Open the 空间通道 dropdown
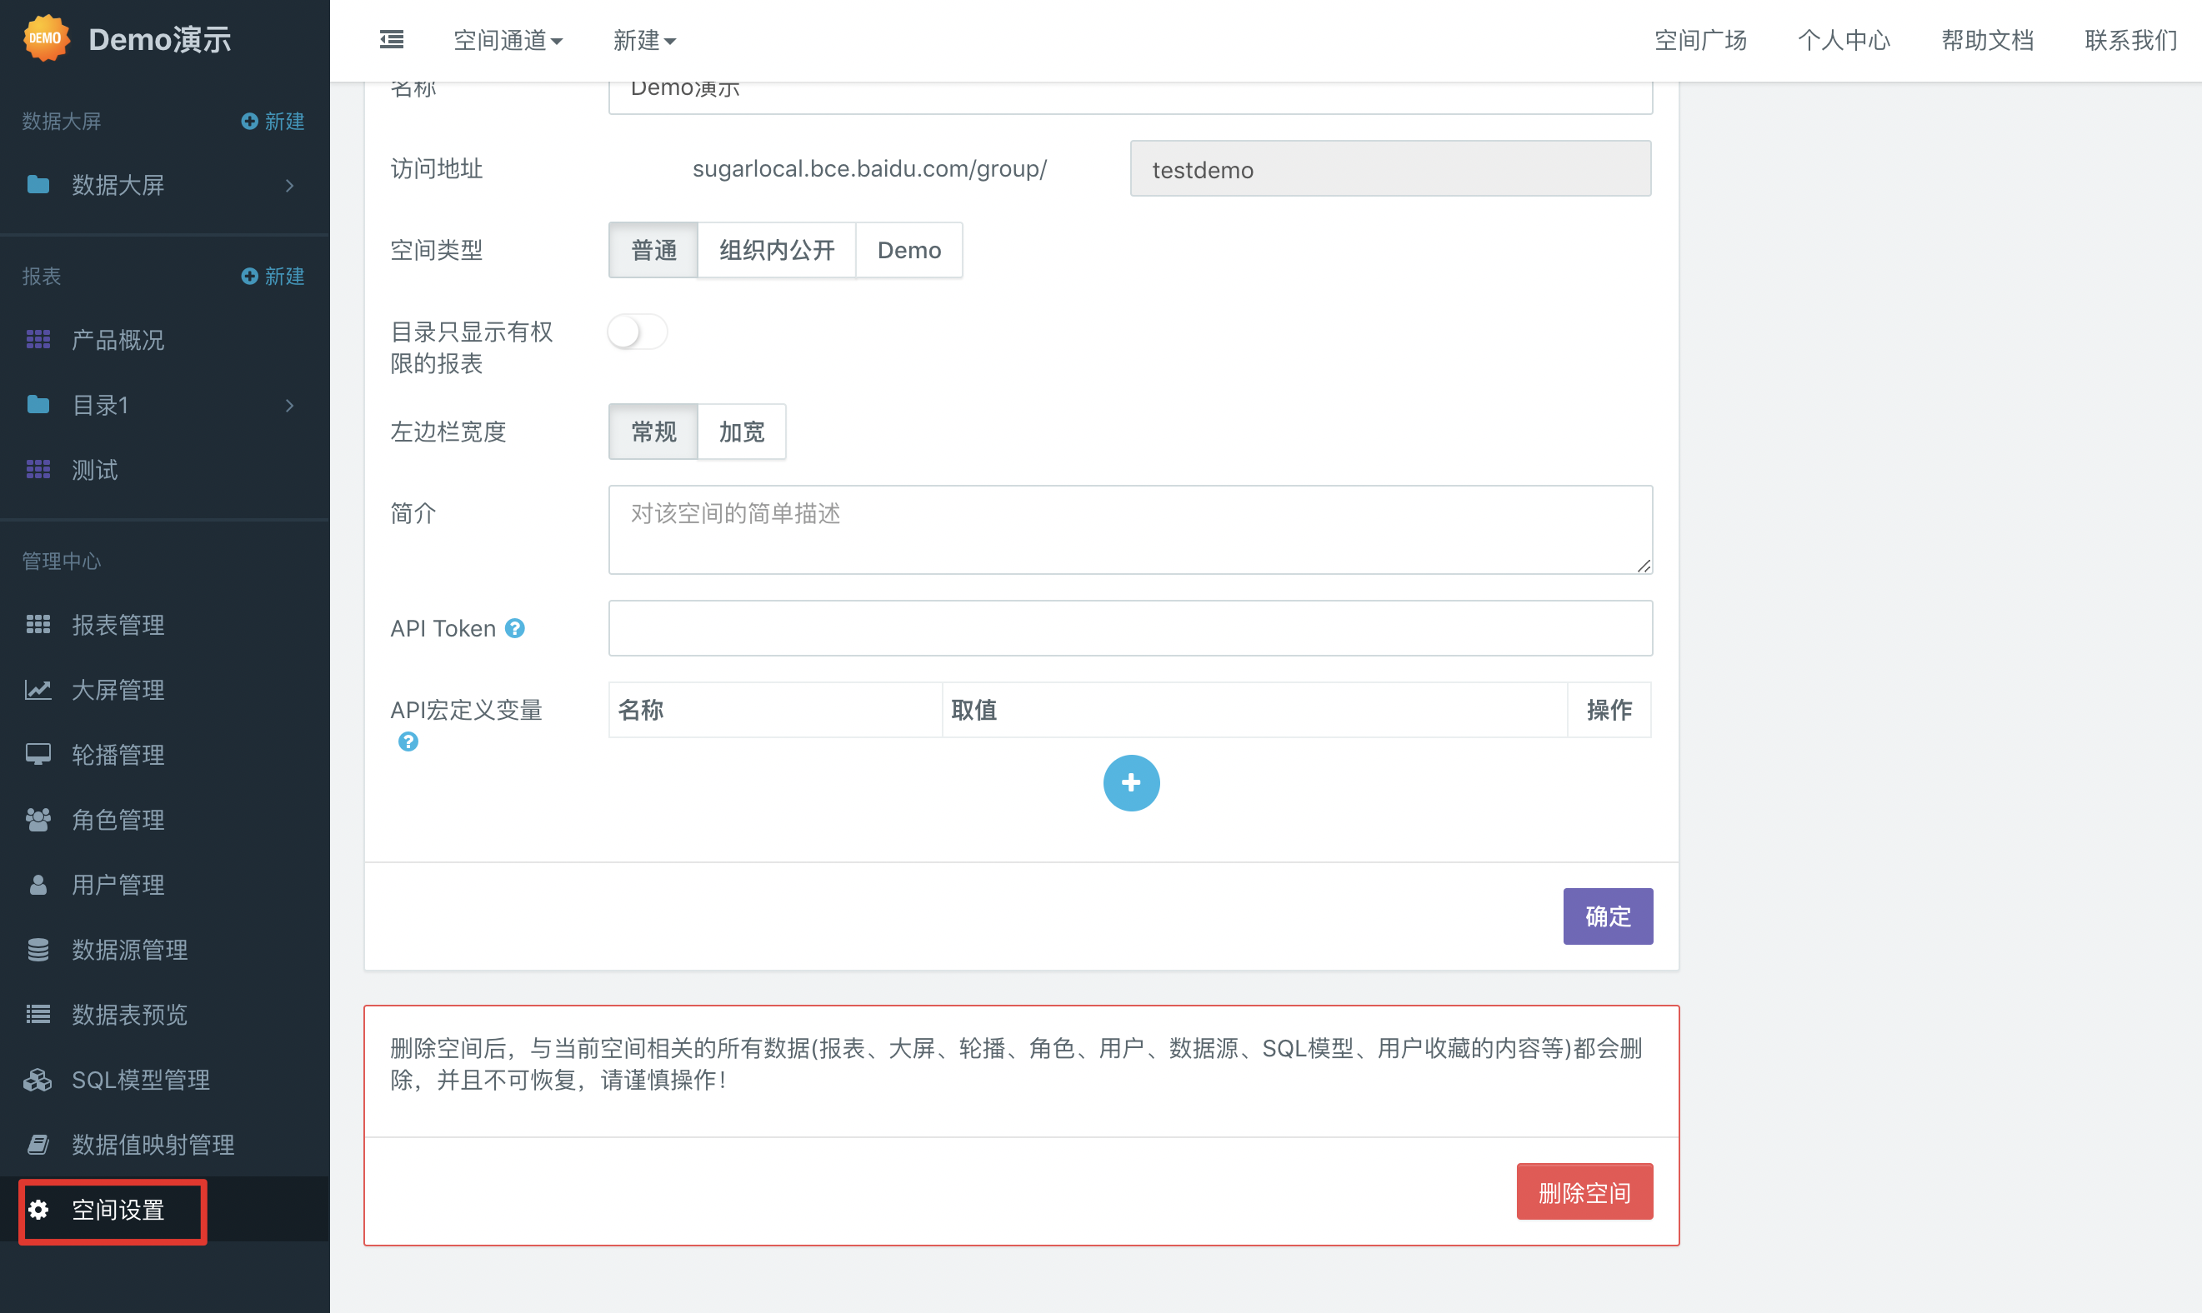The height and width of the screenshot is (1313, 2202). [508, 41]
